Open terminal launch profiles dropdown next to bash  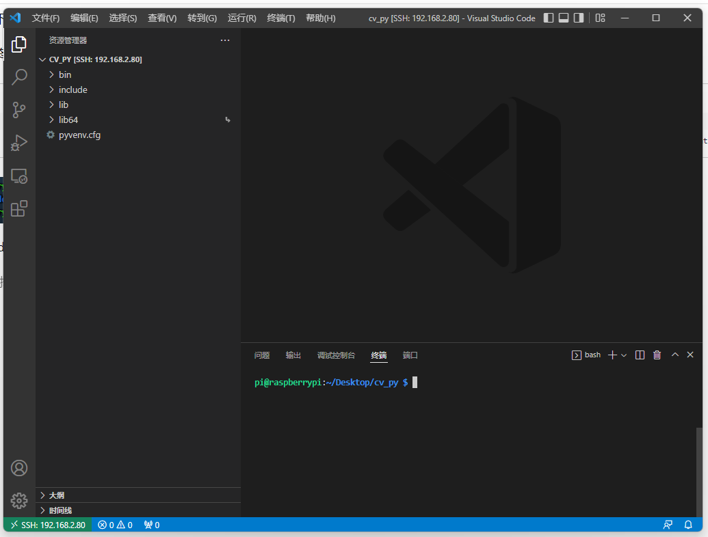pos(623,355)
